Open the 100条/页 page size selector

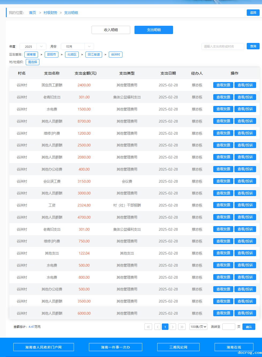(x=198, y=327)
